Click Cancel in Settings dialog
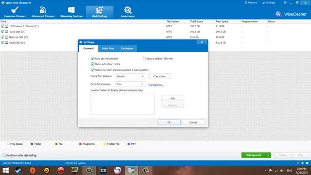Image resolution: width=311 pixels, height=175 pixels. click(193, 122)
